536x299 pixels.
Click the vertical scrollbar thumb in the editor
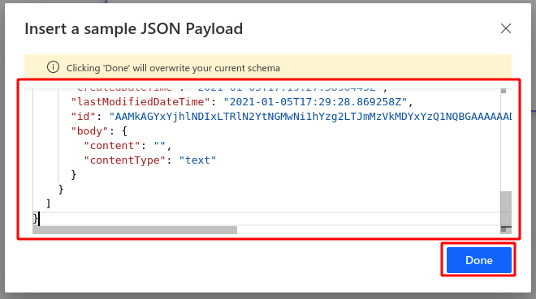click(x=506, y=208)
